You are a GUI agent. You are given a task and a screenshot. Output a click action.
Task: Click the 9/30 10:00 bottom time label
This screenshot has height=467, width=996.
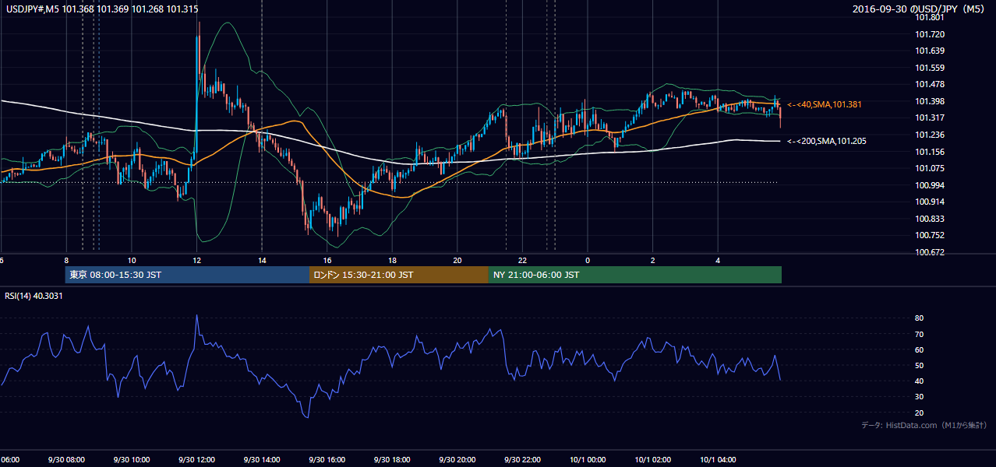(x=132, y=460)
